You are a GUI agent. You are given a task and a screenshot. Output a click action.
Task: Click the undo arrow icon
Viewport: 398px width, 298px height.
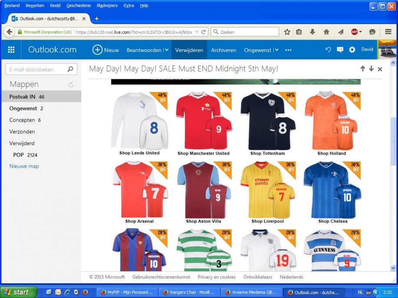click(328, 50)
